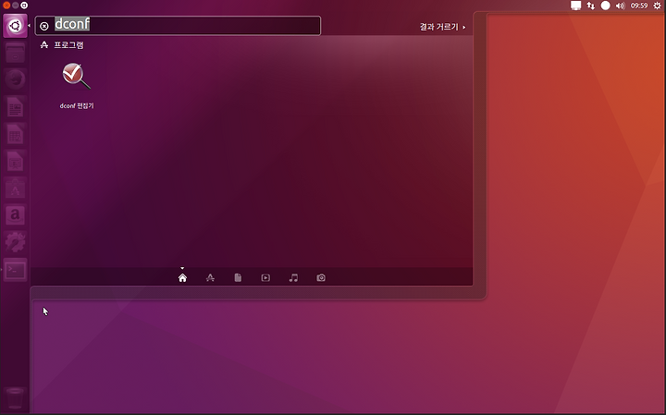Open Ubuntu Software from launcher

point(15,189)
